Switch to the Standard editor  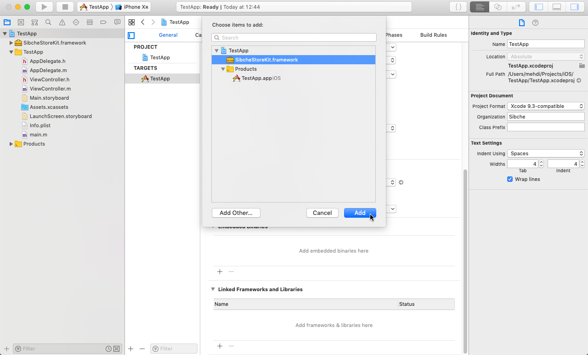[480, 7]
